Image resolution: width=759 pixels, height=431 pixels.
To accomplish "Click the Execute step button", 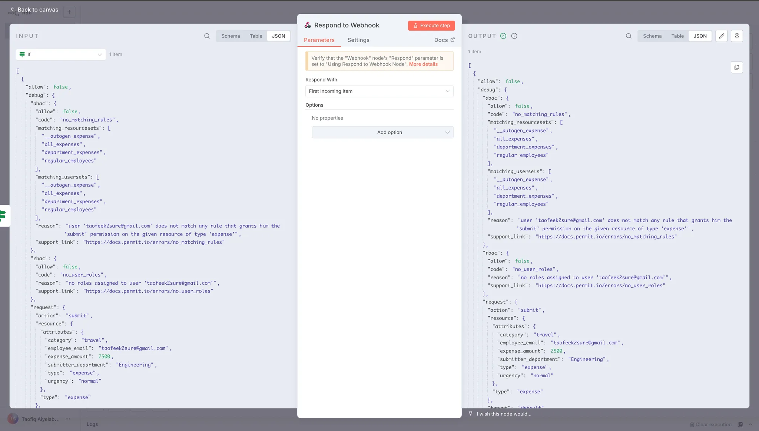I will pyautogui.click(x=431, y=26).
